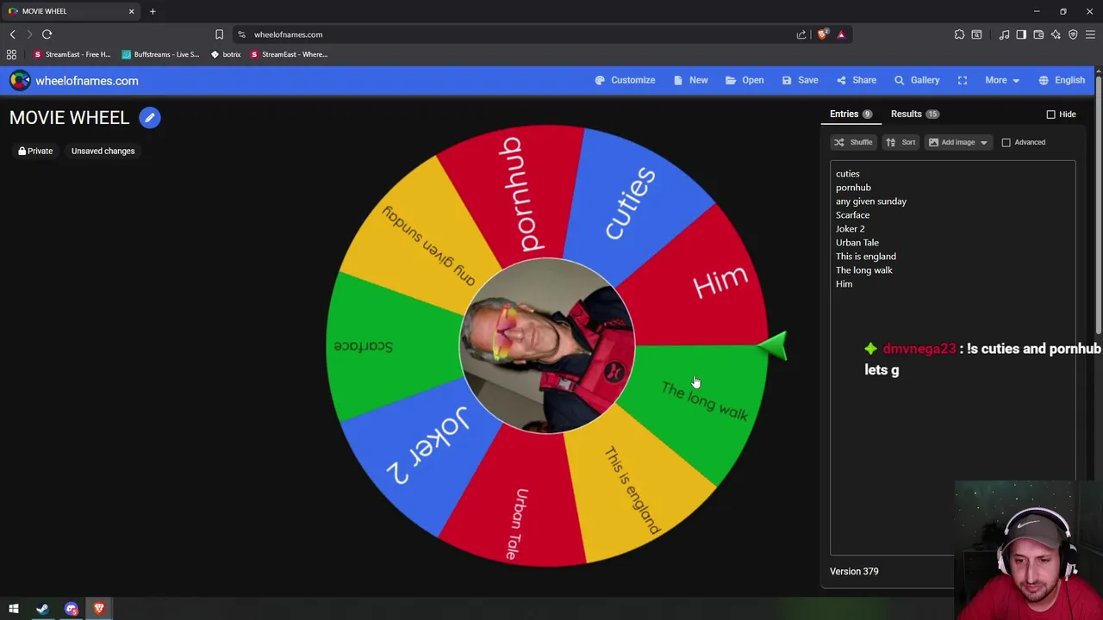Viewport: 1103px width, 620px height.
Task: Open the browser tab search icon
Action: pos(976,34)
